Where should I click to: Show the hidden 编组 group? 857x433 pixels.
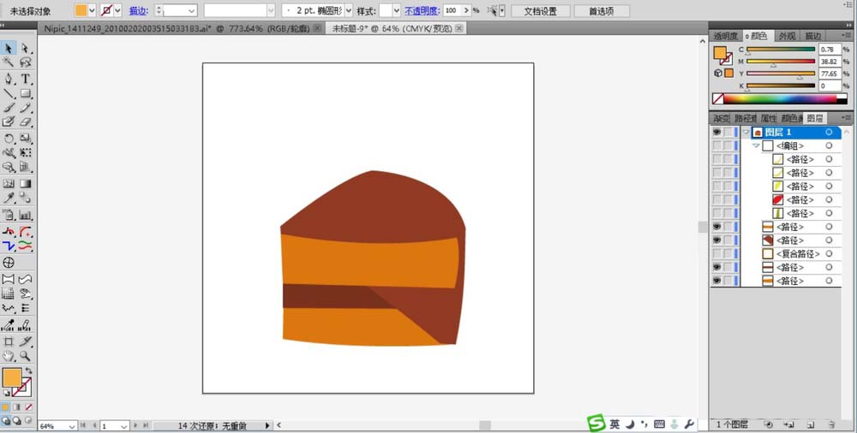tap(716, 146)
